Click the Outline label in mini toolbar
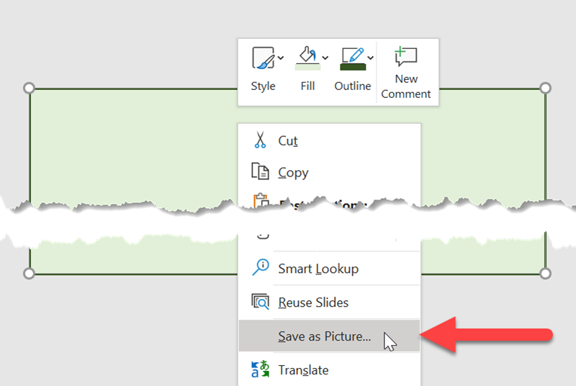 coord(353,86)
